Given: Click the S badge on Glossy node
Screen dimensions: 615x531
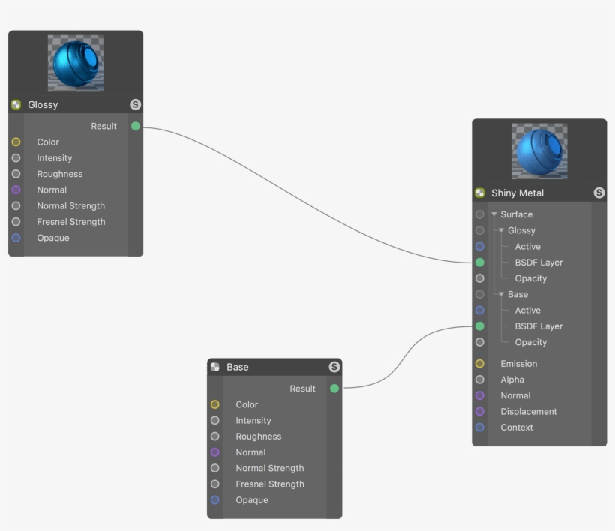Looking at the screenshot, I should coord(135,105).
